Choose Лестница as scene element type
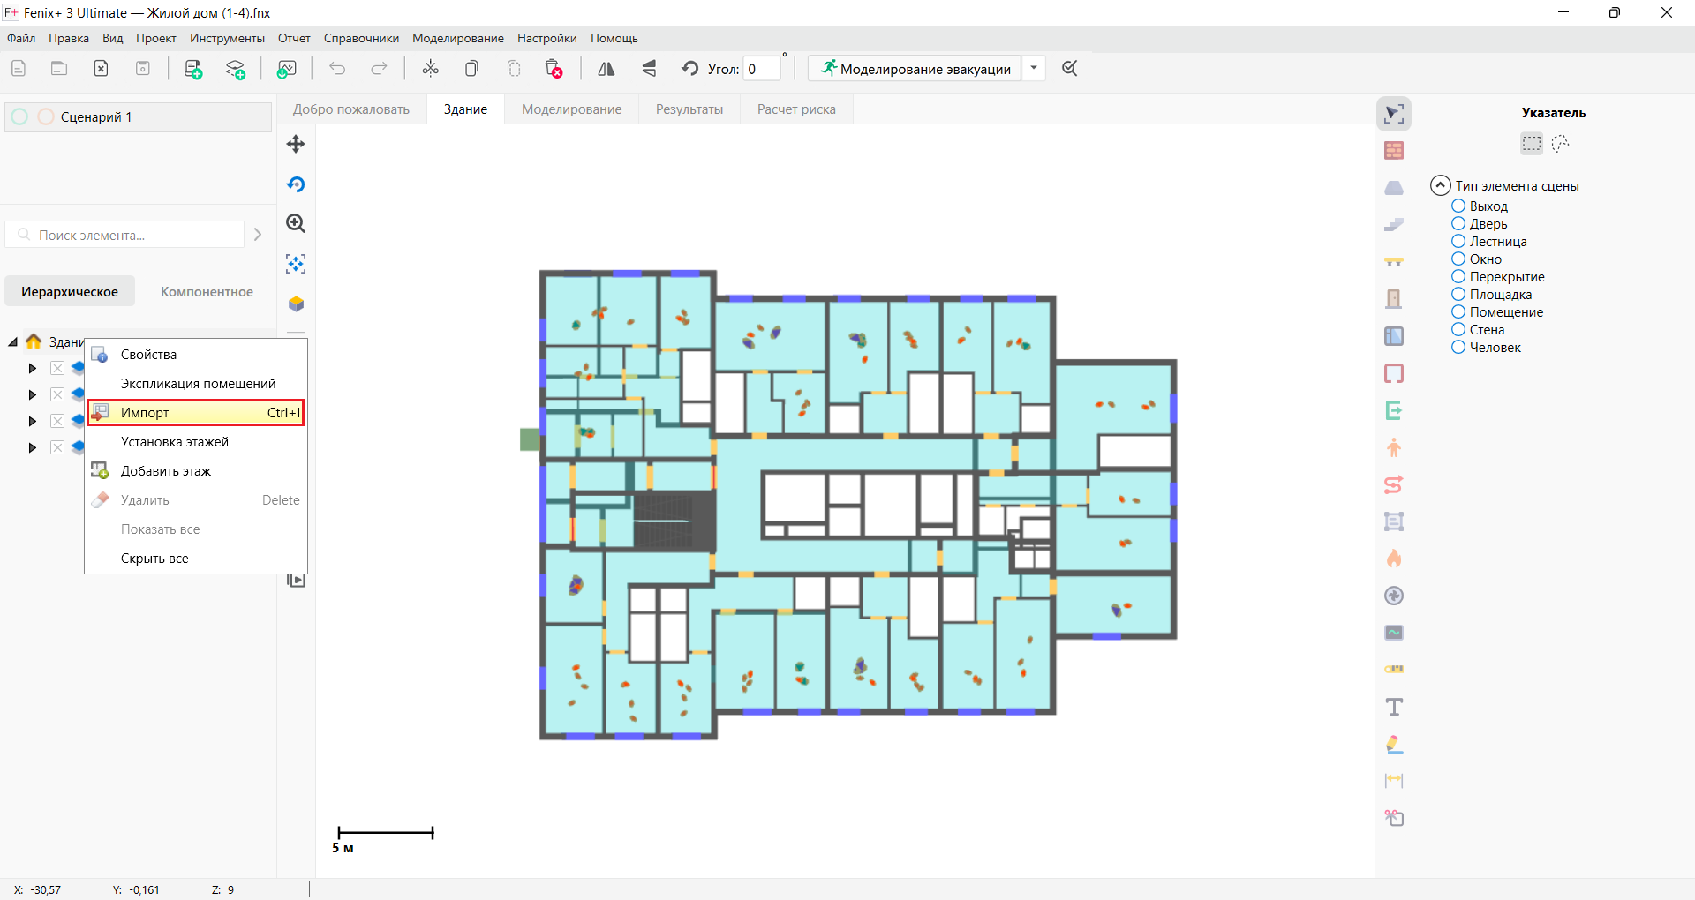Screen dimensions: 1695x900 (1458, 241)
